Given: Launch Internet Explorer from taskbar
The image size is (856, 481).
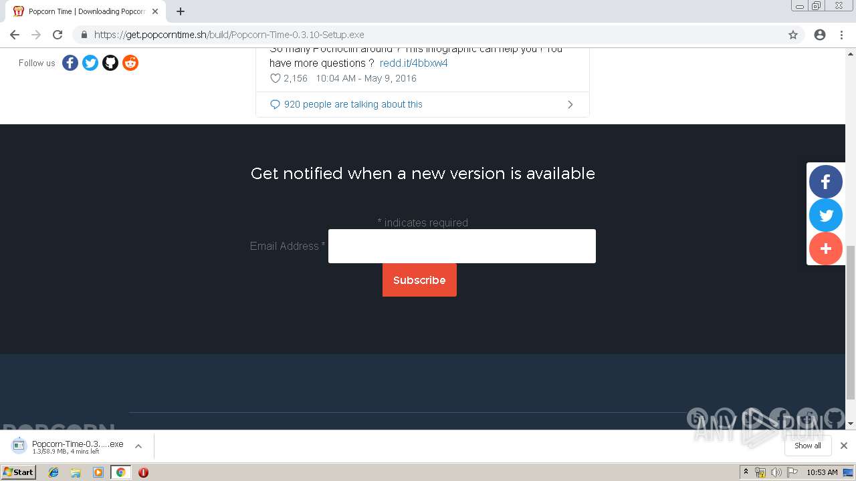Looking at the screenshot, I should 53,472.
